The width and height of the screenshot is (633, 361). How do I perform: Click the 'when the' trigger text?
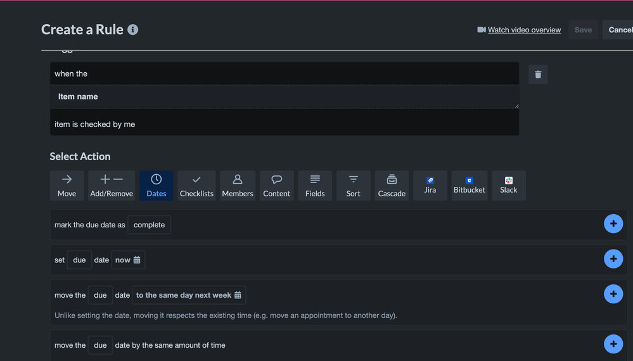[71, 74]
